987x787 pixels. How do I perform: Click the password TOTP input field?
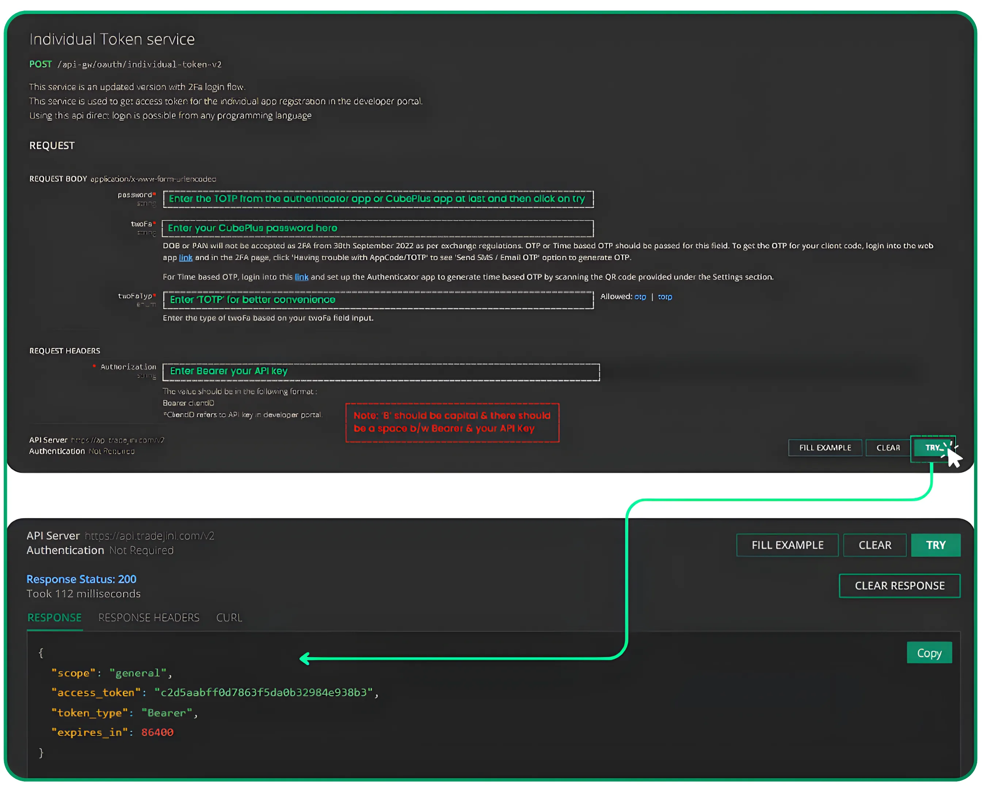click(378, 199)
